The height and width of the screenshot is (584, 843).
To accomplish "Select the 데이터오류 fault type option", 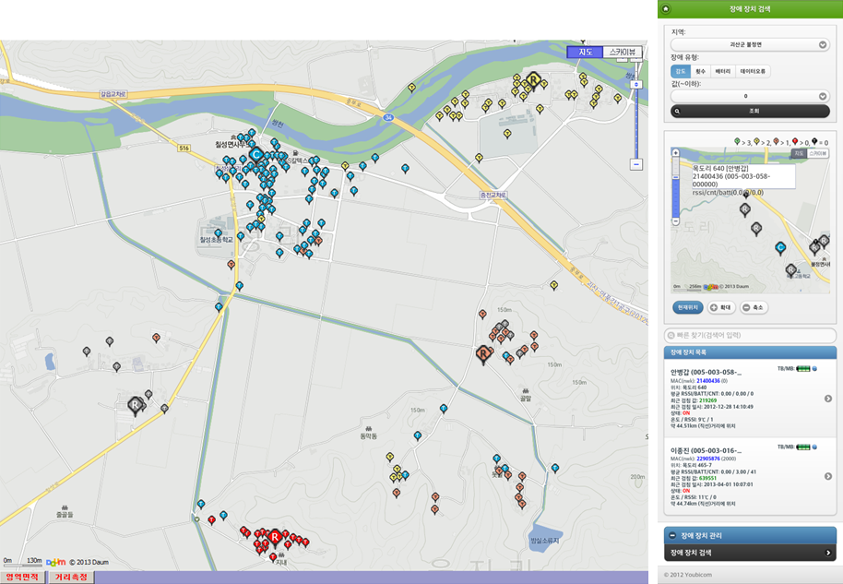I will coord(754,71).
